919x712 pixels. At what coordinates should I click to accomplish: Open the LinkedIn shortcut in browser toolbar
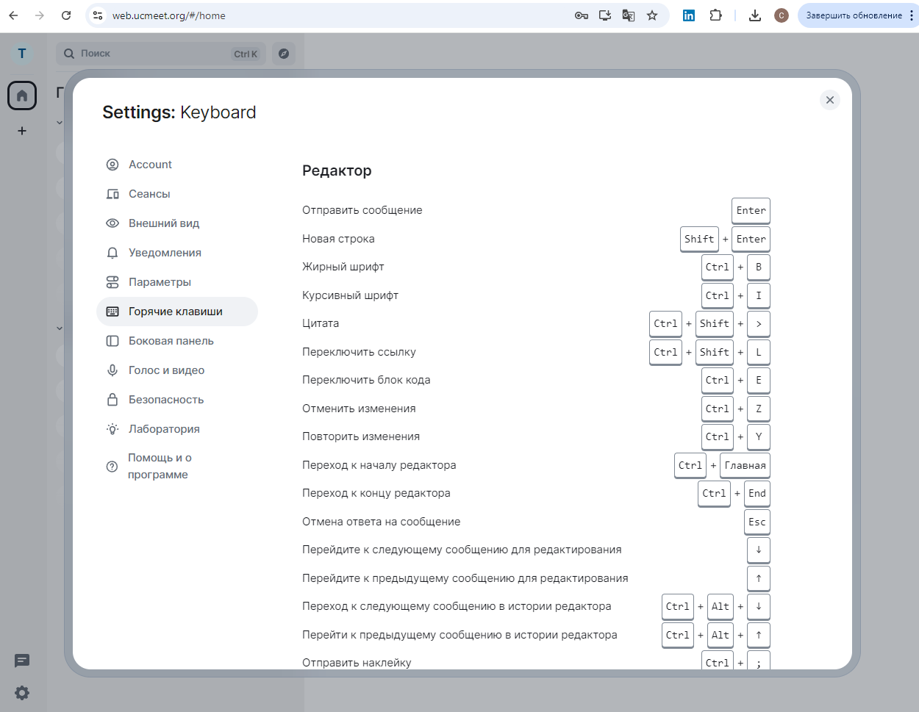689,15
